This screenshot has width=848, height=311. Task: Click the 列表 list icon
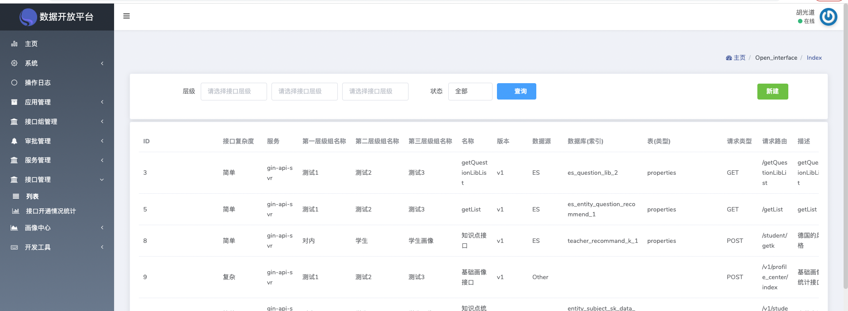click(16, 196)
